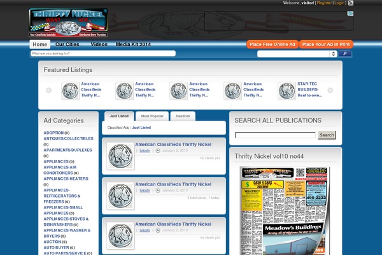Open the APPLIANCES-HEATERS category
This screenshot has width=382, height=255.
coord(66,179)
